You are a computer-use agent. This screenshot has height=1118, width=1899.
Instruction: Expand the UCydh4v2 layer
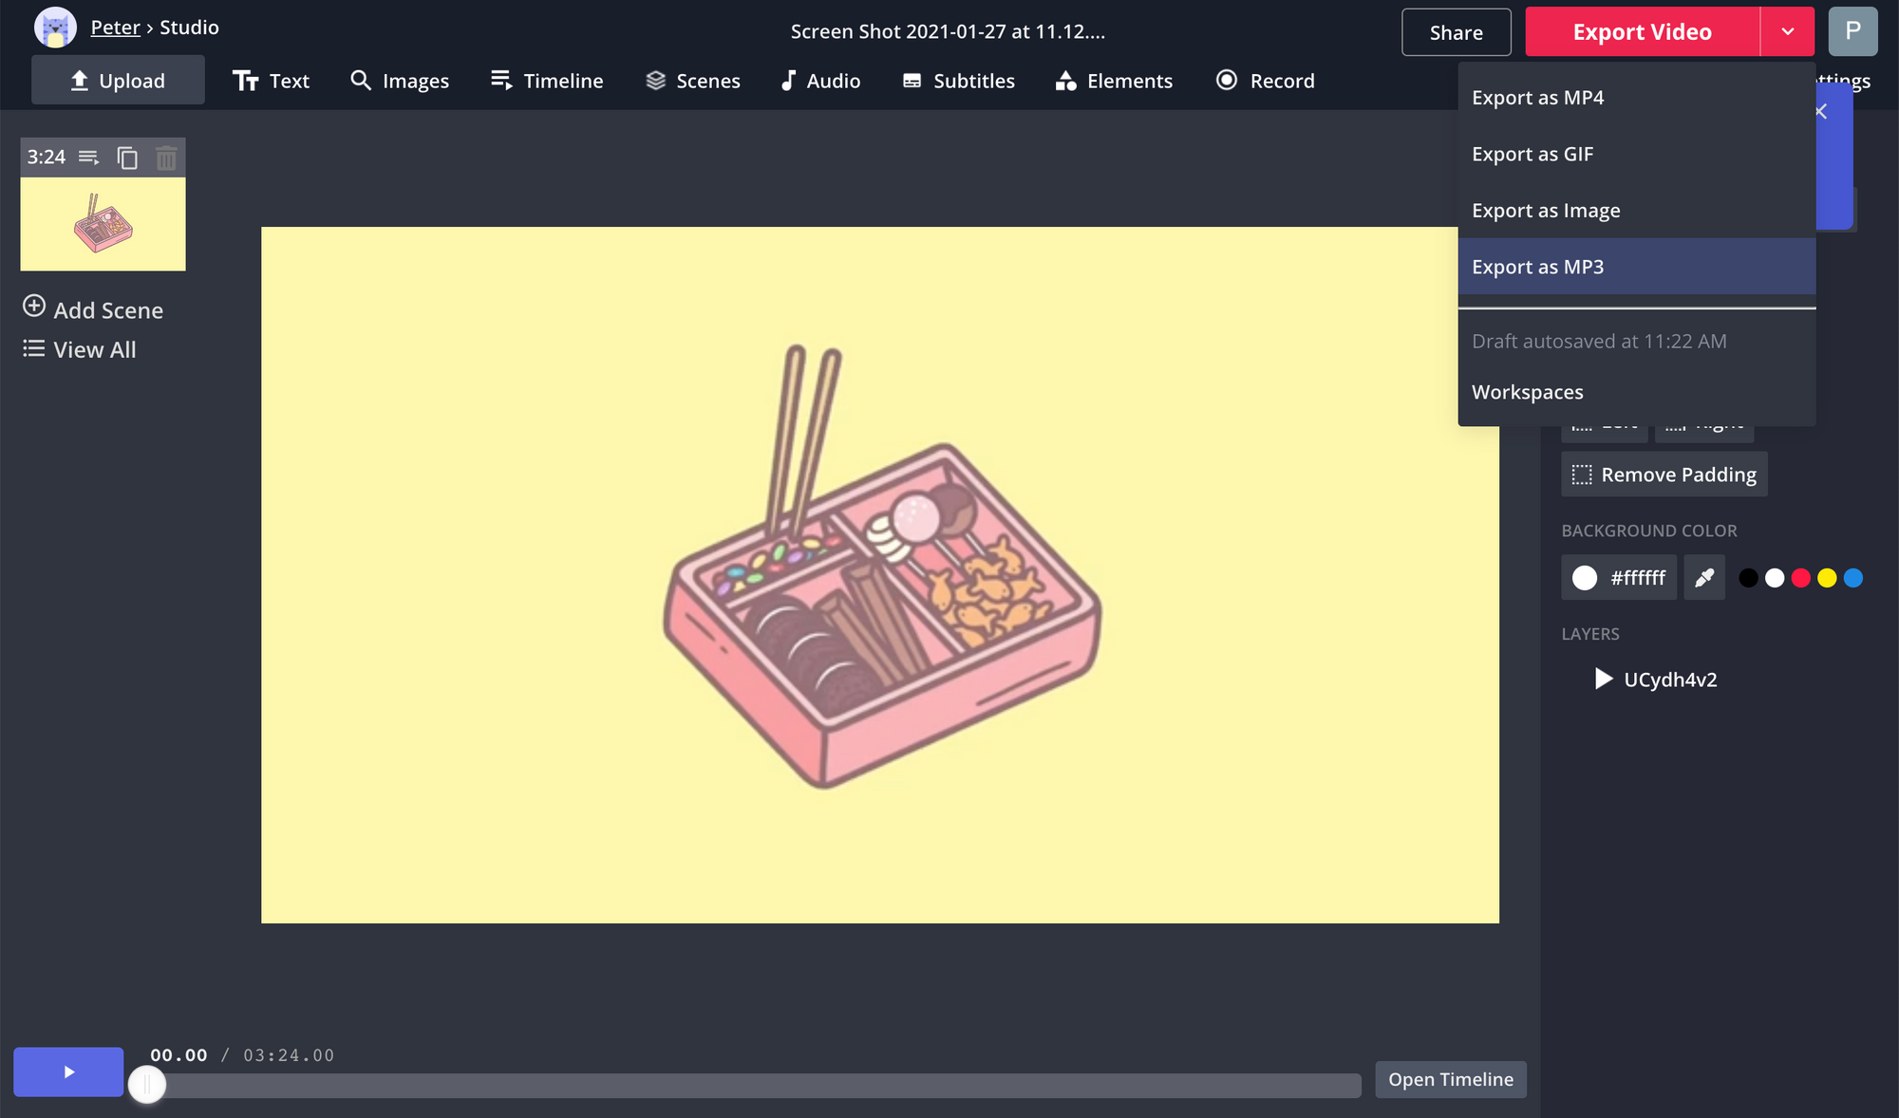(1604, 679)
